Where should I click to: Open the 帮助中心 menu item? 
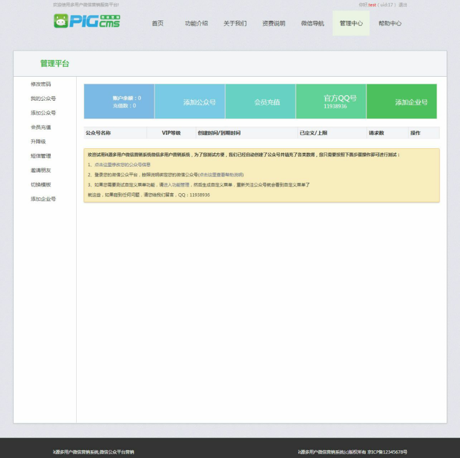pyautogui.click(x=390, y=23)
